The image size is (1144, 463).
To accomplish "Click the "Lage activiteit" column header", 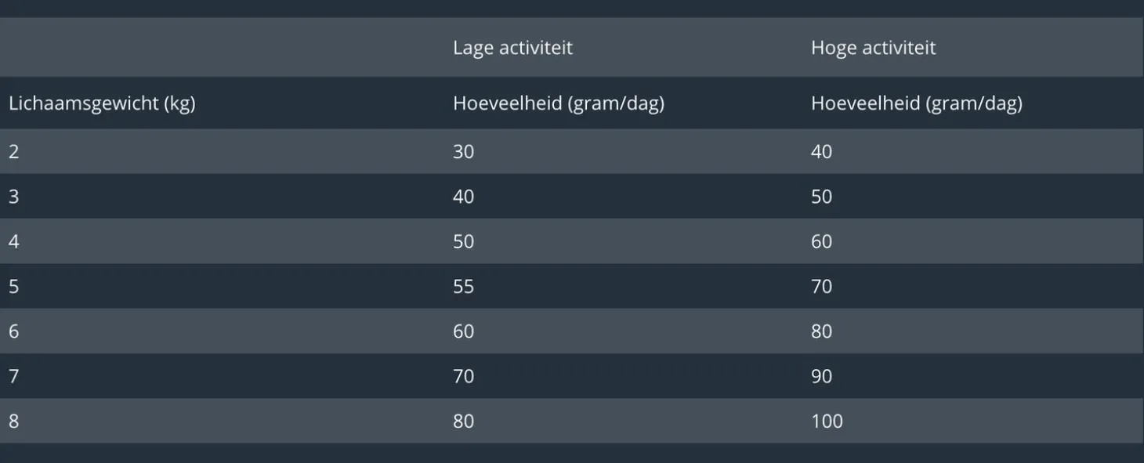I will (x=512, y=48).
